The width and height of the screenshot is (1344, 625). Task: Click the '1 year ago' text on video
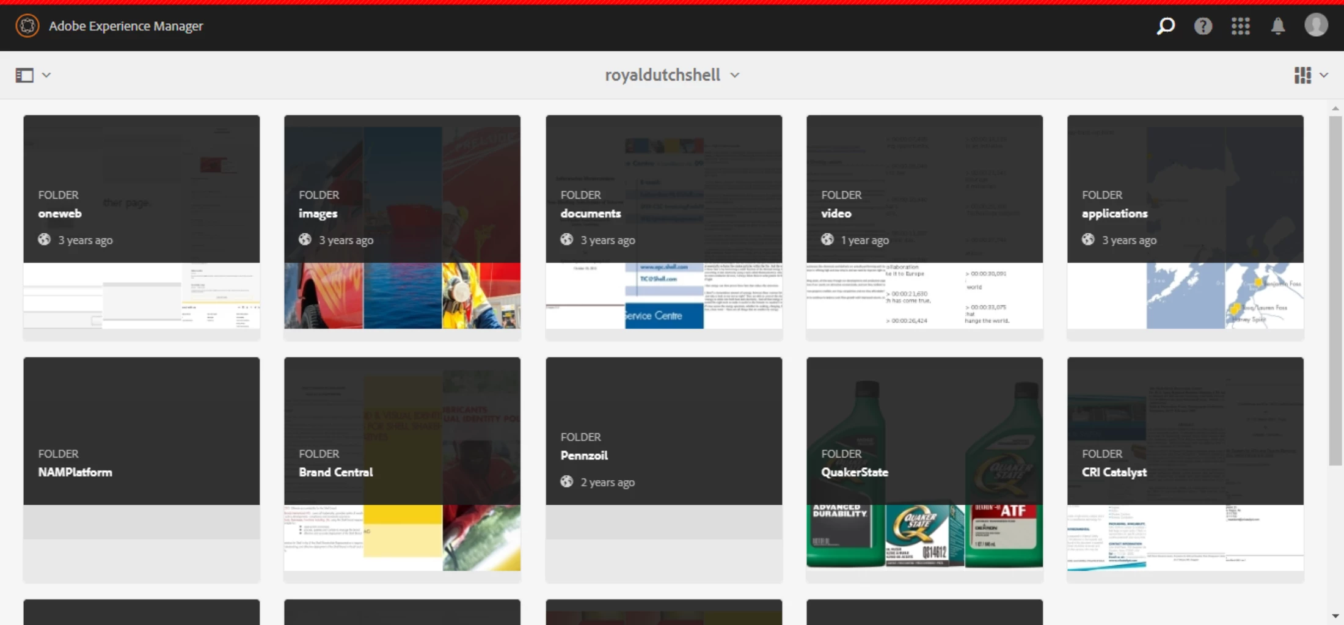(x=865, y=241)
